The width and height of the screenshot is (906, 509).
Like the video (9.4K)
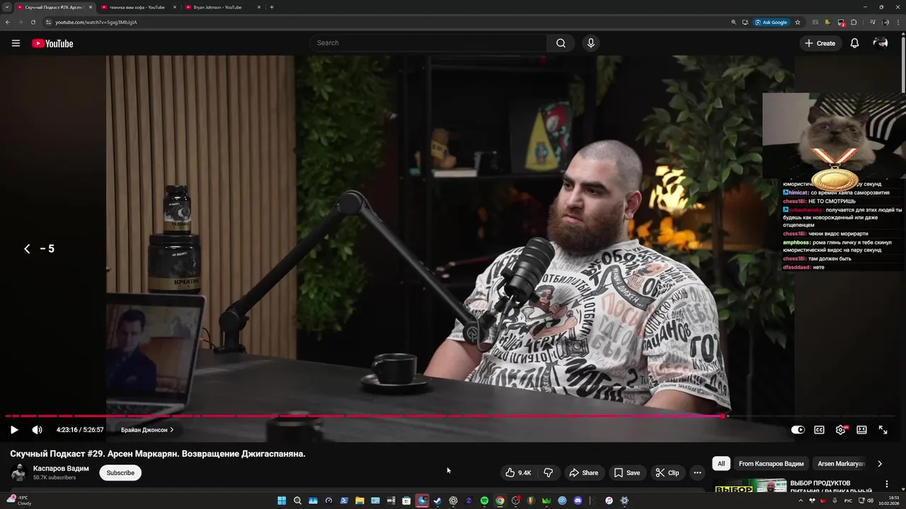click(x=517, y=473)
